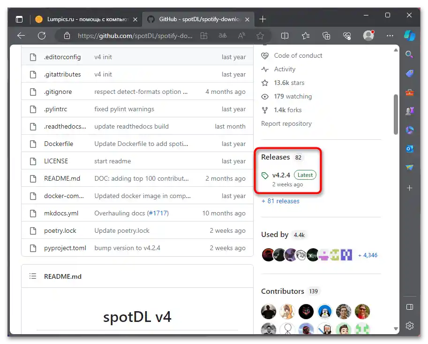Add app to sidebar plus button
Viewport: 428px width, 344px height.
(x=409, y=188)
